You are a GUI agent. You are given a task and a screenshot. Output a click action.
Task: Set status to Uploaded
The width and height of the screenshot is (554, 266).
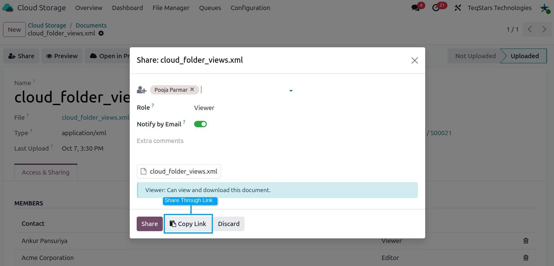coord(525,56)
